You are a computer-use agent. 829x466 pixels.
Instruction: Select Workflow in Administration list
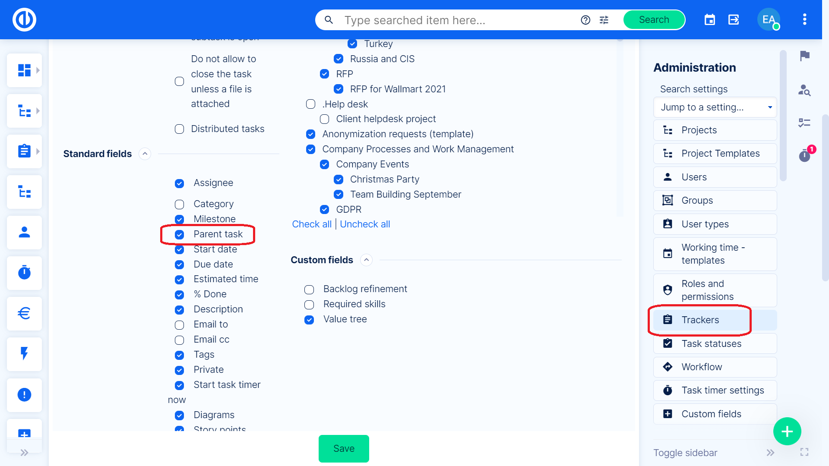tap(702, 367)
